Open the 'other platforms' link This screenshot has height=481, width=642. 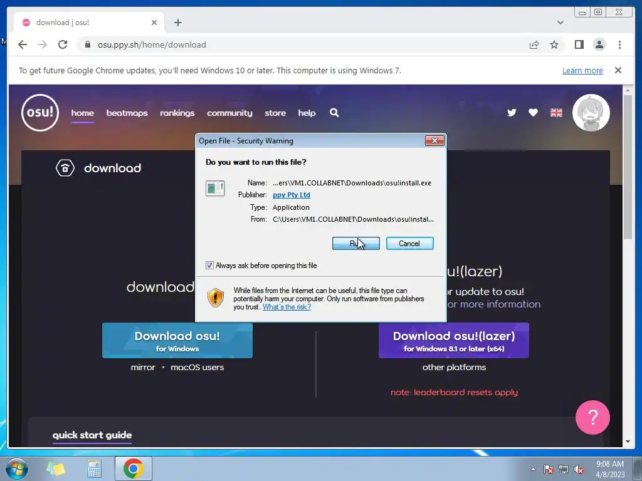(x=454, y=367)
